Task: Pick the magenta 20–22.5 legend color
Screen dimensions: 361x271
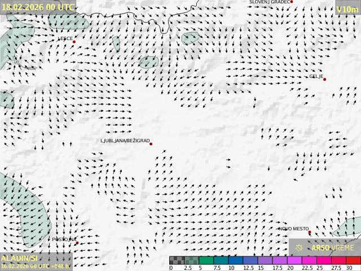Action: pyautogui.click(x=294, y=260)
